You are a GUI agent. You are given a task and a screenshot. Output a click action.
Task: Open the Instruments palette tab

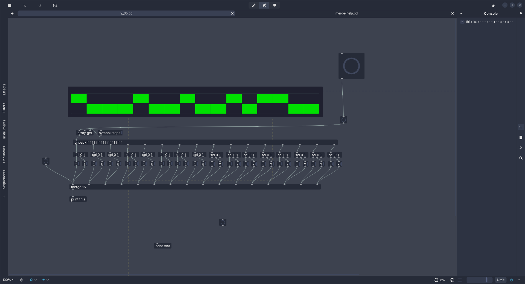coord(4,129)
